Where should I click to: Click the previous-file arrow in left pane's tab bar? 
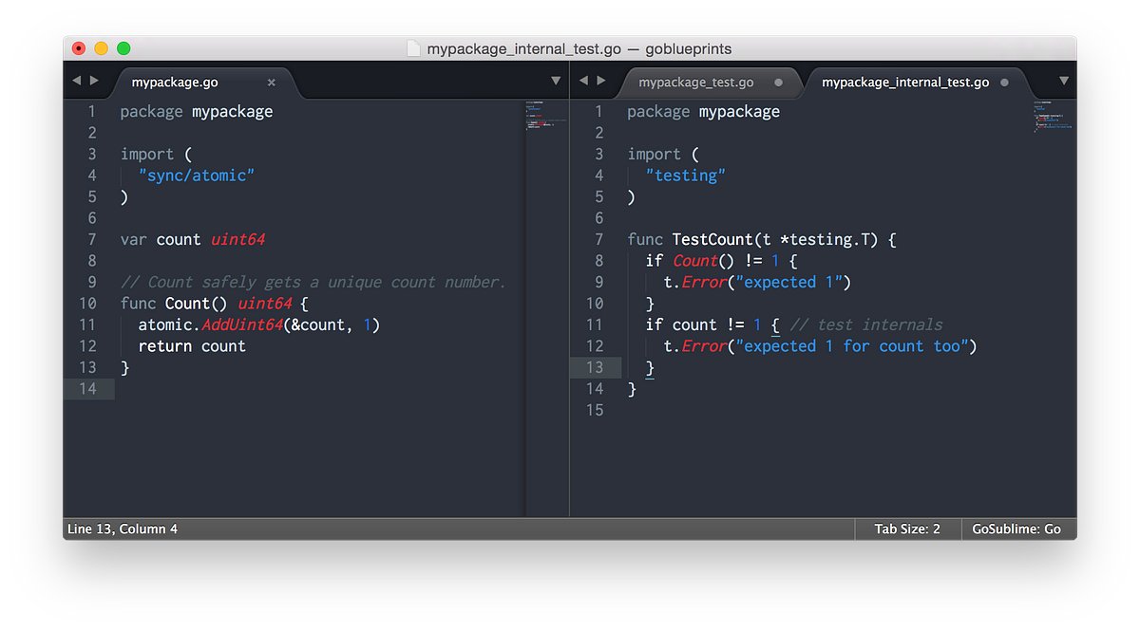[x=77, y=81]
